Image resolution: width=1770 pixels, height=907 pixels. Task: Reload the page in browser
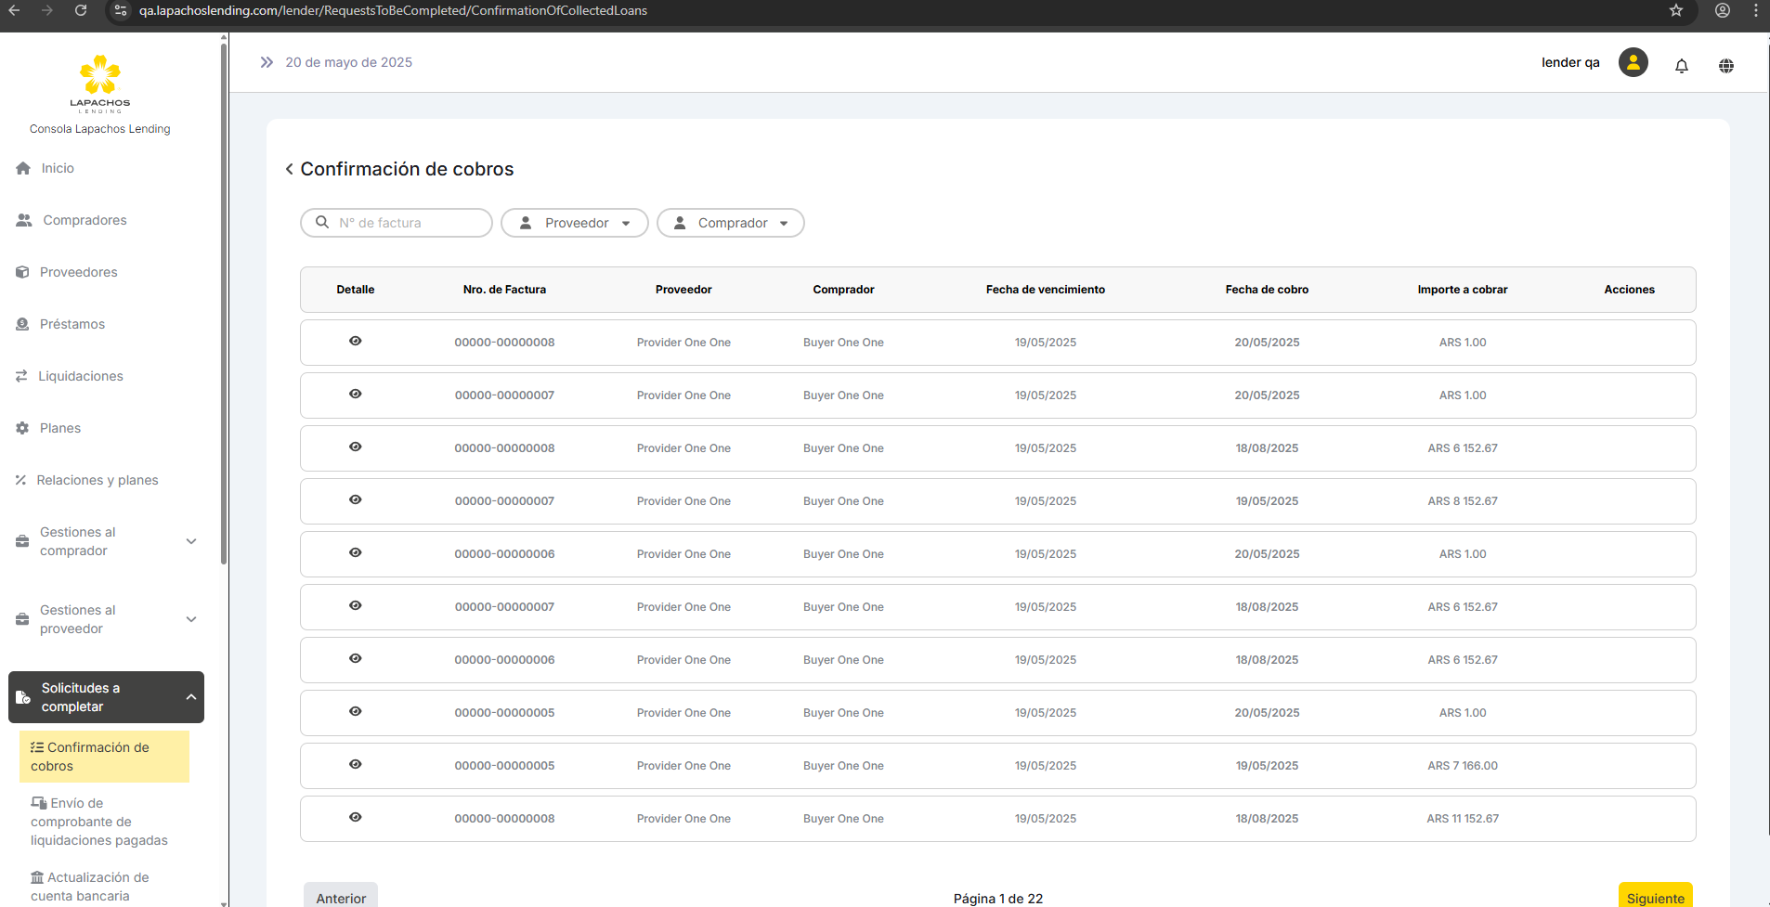click(81, 10)
